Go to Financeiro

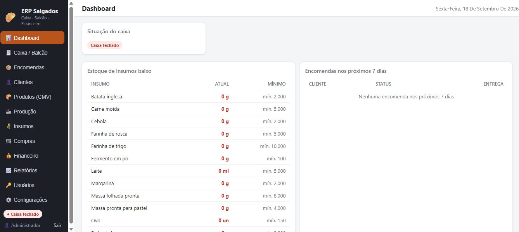click(32, 156)
